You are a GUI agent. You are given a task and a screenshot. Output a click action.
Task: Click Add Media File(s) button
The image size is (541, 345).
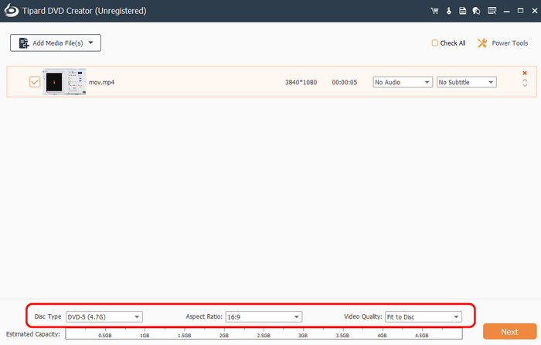click(x=56, y=43)
